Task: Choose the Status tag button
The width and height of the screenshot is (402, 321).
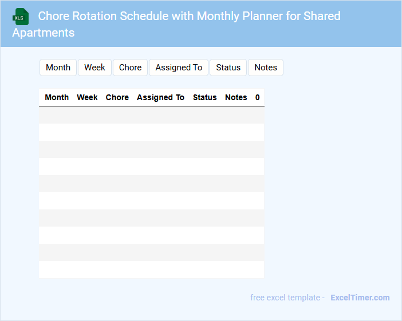Action: (228, 68)
